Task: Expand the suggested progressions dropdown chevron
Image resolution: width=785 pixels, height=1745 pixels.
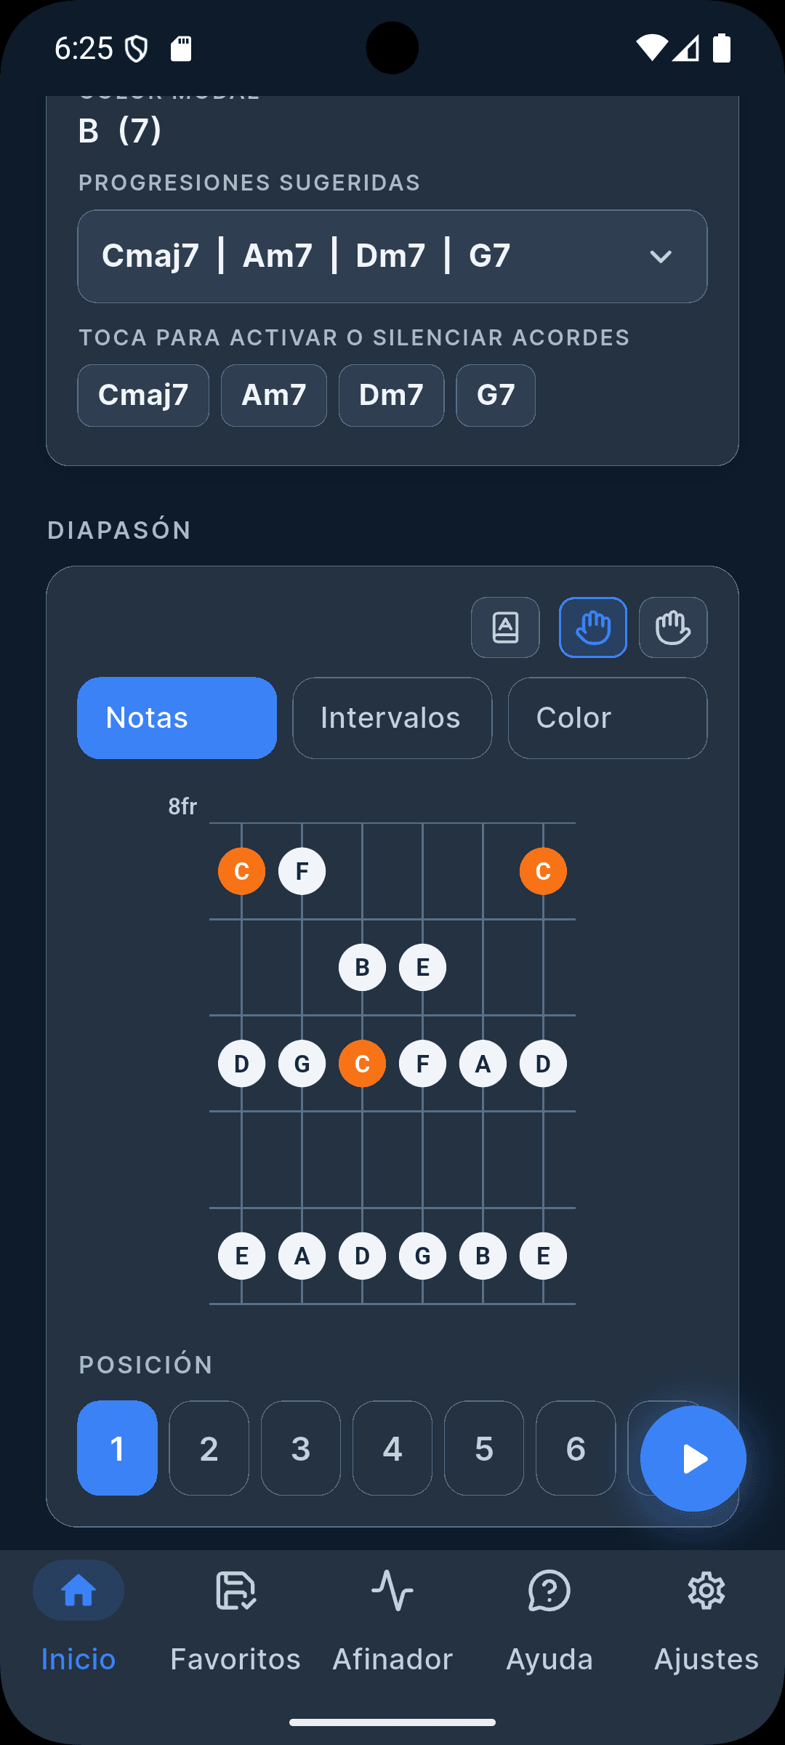Action: tap(661, 257)
